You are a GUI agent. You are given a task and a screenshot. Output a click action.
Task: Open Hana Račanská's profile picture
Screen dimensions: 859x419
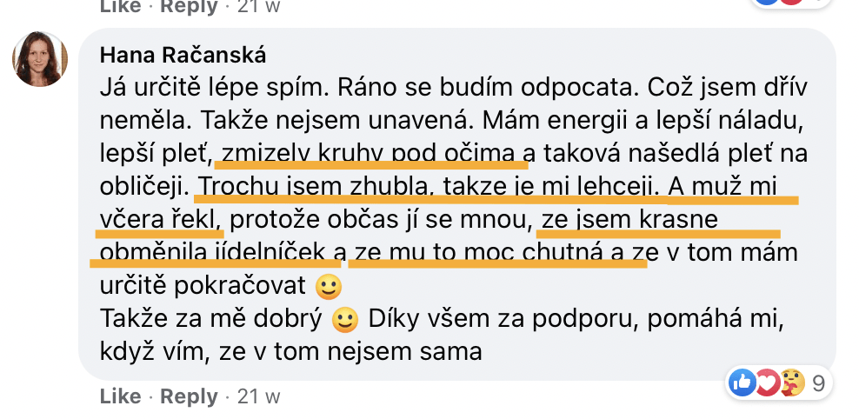point(40,60)
